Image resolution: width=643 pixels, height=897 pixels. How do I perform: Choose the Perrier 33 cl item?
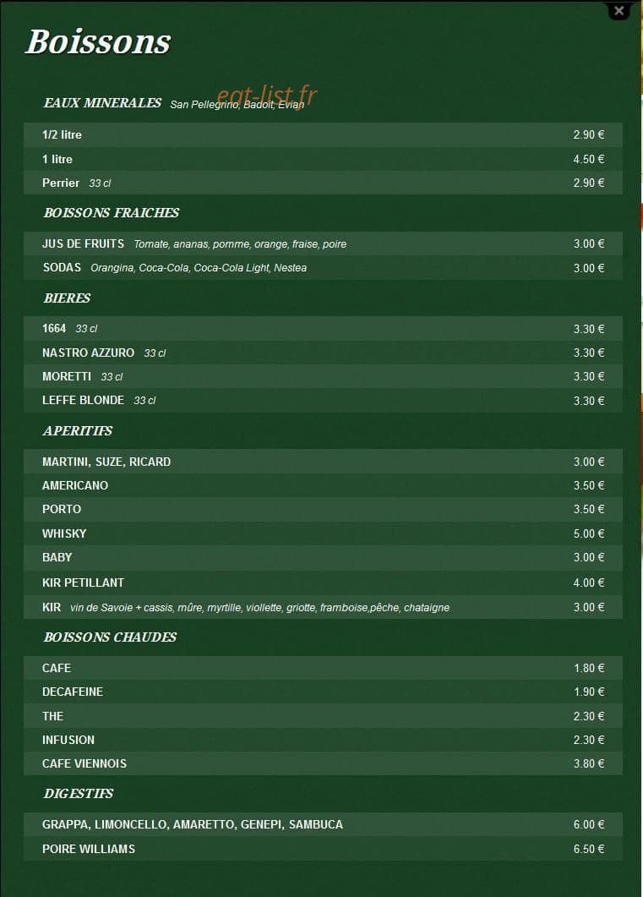(323, 183)
